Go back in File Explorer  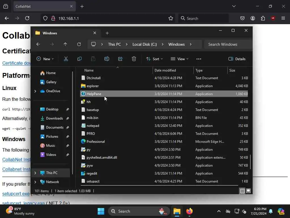click(38, 44)
